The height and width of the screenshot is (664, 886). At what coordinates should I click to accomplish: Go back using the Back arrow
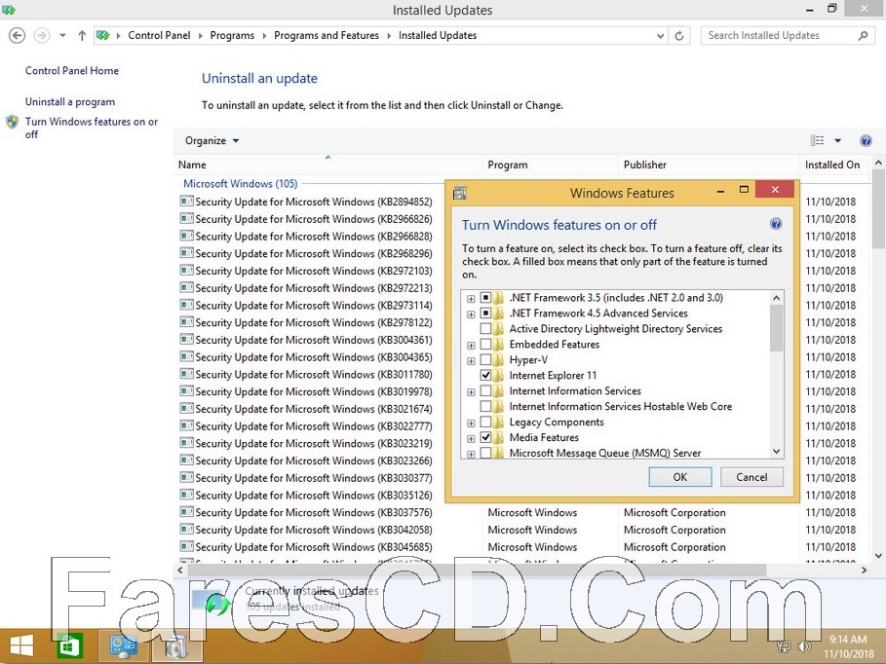[x=17, y=36]
